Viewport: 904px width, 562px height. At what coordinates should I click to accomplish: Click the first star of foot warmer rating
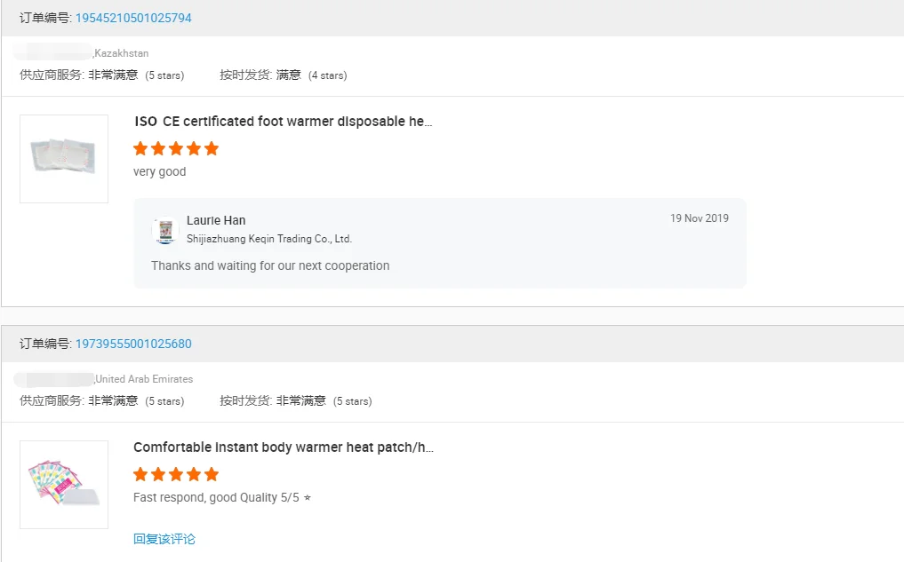[140, 148]
